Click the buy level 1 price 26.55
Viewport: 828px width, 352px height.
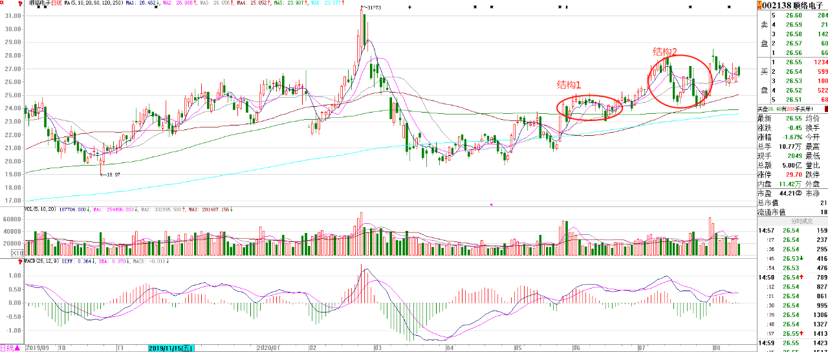click(x=792, y=61)
